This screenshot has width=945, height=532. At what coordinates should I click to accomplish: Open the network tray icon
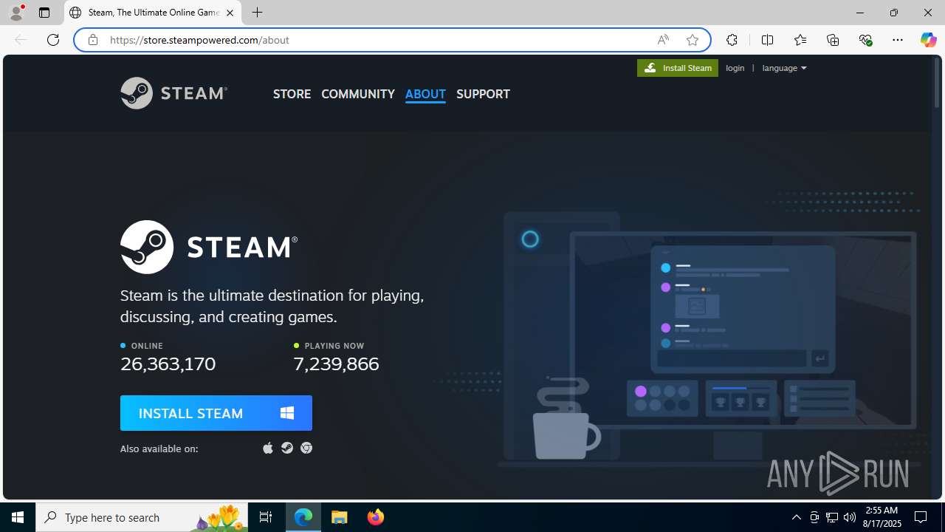832,517
